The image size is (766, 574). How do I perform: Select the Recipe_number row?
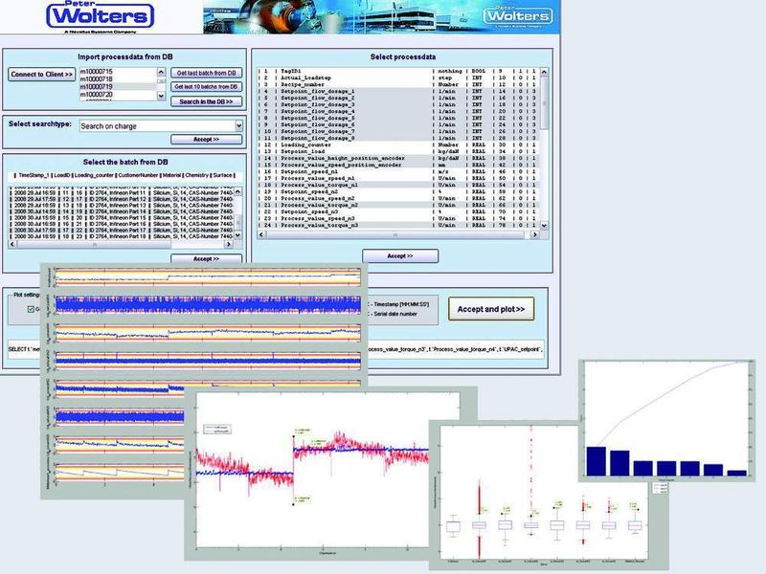(397, 84)
